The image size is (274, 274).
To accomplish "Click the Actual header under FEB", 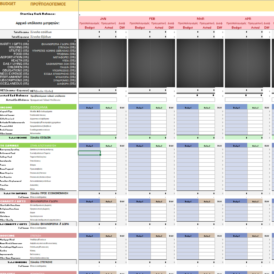I will coord(159,28).
